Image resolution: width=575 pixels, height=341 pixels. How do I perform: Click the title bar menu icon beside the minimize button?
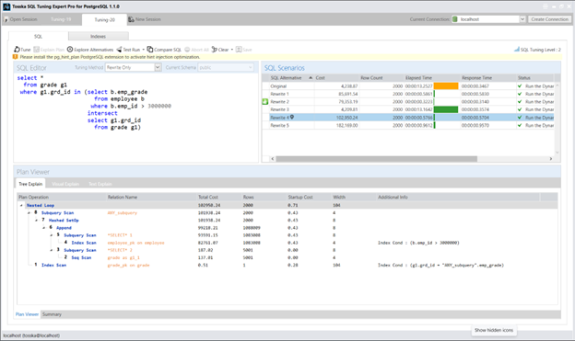pos(546,6)
